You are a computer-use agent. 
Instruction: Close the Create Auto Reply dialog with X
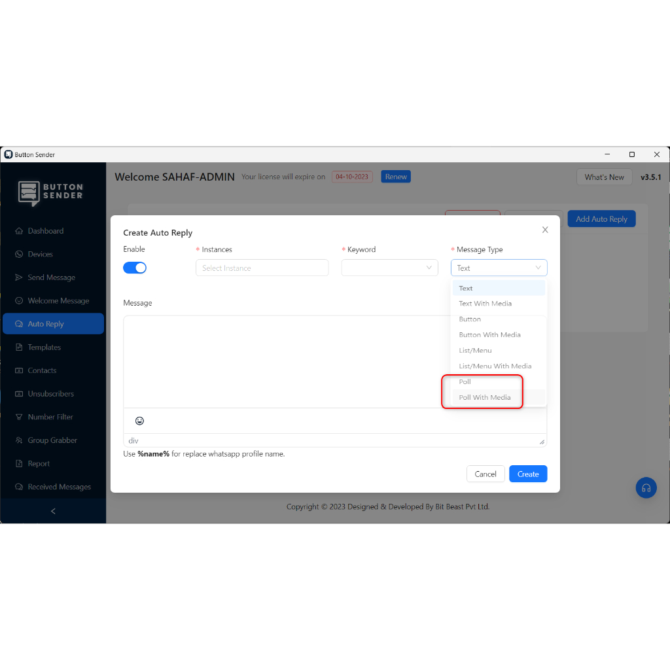(545, 230)
